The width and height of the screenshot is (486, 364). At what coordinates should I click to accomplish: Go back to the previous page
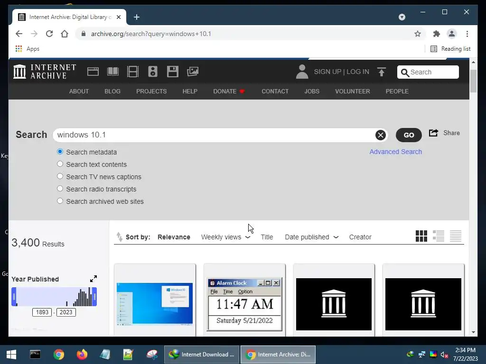[19, 34]
